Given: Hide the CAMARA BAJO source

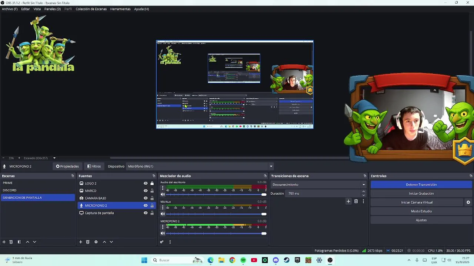Looking at the screenshot, I should click(146, 198).
